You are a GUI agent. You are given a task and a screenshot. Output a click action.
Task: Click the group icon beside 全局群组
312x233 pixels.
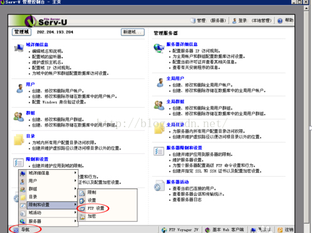pyautogui.click(x=159, y=105)
